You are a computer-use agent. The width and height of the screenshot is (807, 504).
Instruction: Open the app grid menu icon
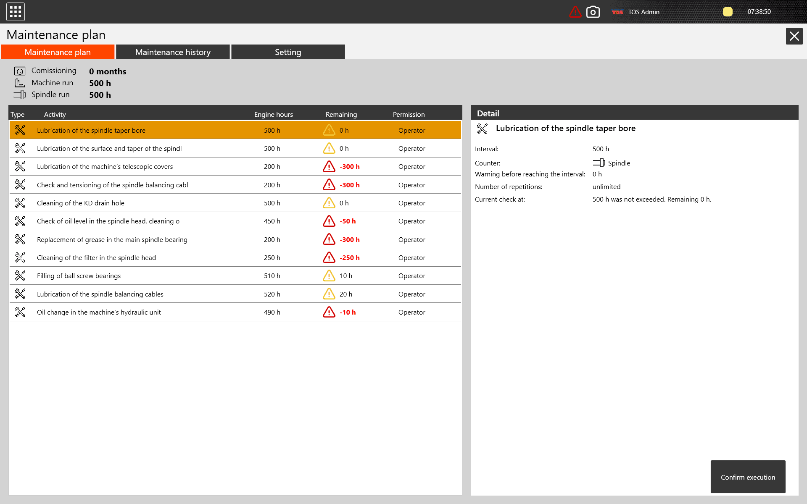16,12
